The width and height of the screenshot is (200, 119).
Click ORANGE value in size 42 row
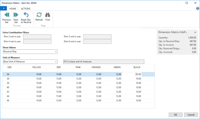[x=98, y=92]
